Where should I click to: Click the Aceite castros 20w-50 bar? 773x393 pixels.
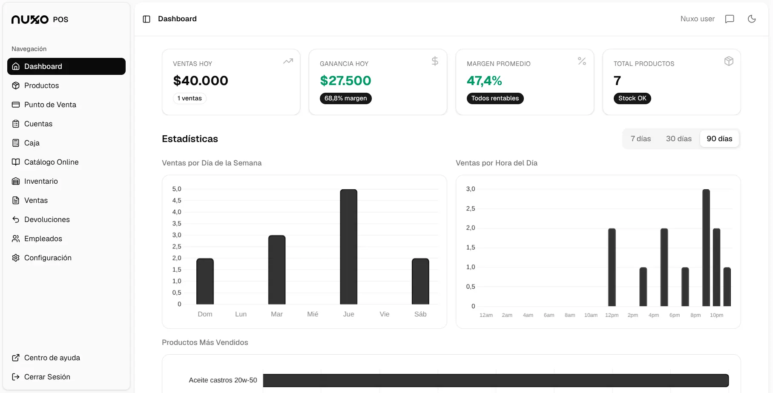coord(496,380)
